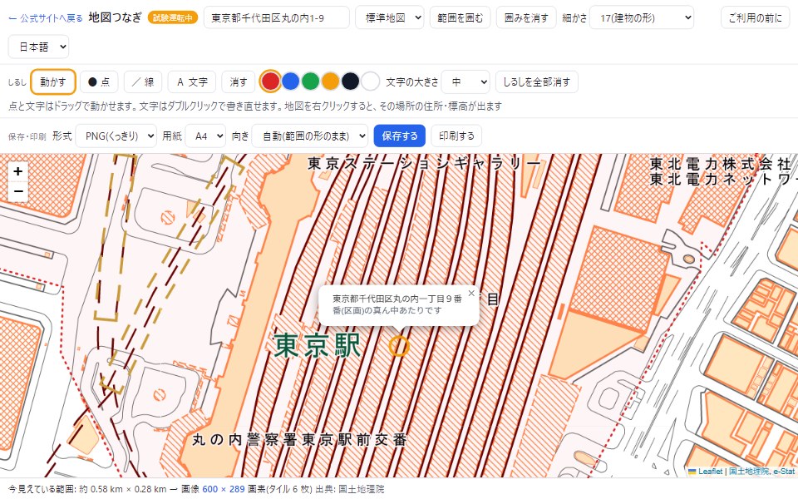Screen dimensions: 798x499
Task: Open the 標準地図 map type dropdown
Action: (x=389, y=17)
